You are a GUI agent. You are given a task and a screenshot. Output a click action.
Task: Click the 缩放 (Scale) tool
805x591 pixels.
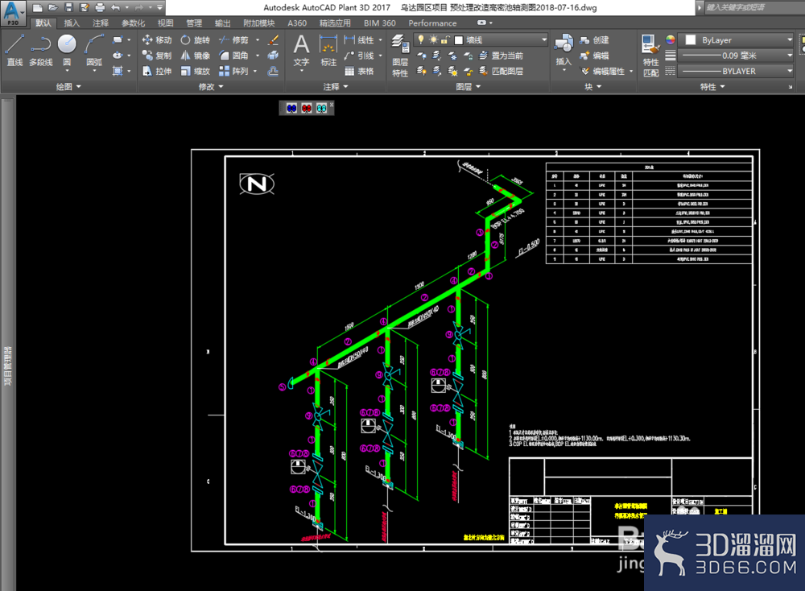[195, 71]
